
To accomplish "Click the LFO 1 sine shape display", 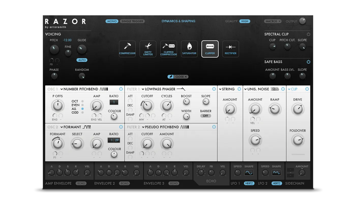I will [249, 173].
